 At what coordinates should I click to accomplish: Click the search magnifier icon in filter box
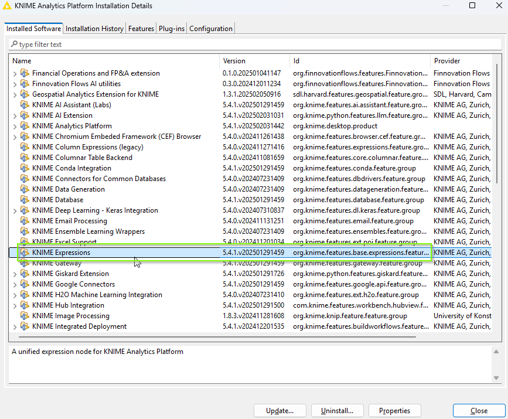[14, 44]
